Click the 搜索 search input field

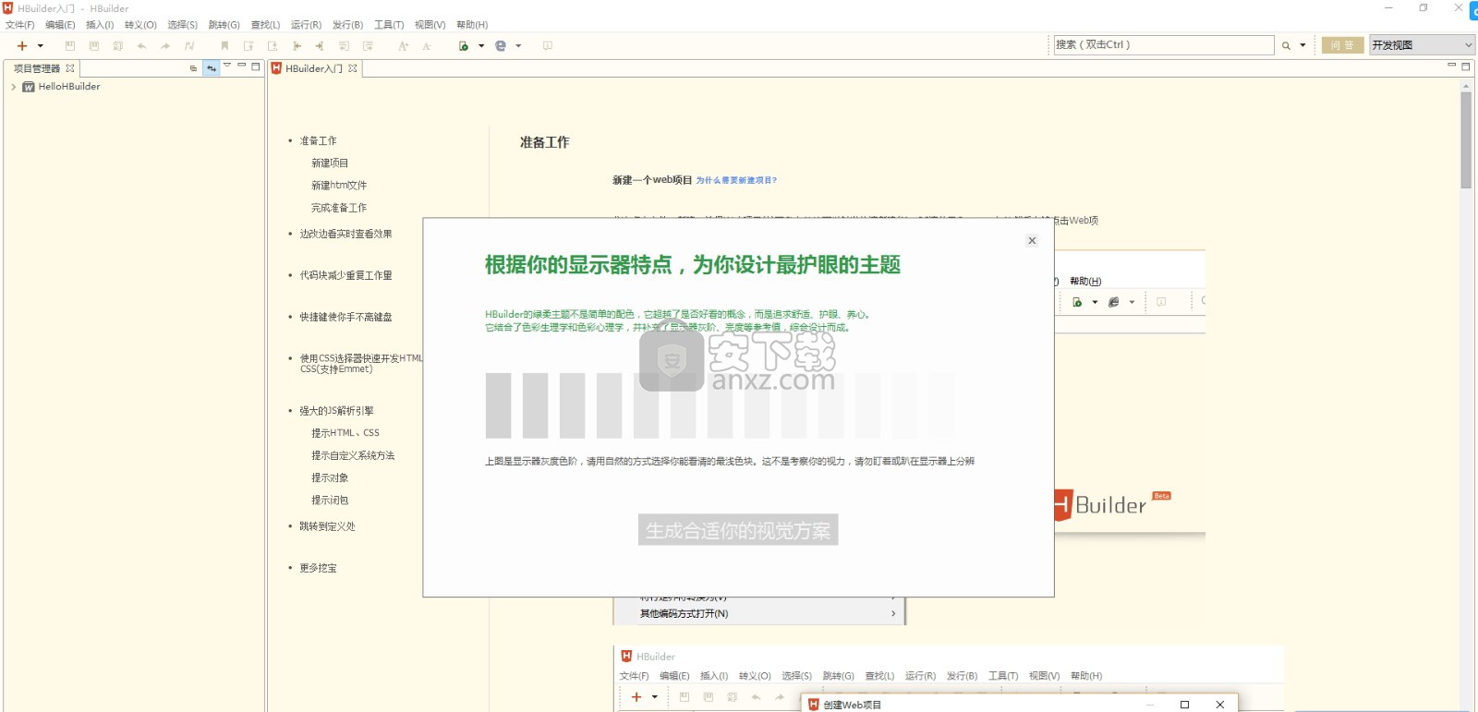click(x=1164, y=44)
